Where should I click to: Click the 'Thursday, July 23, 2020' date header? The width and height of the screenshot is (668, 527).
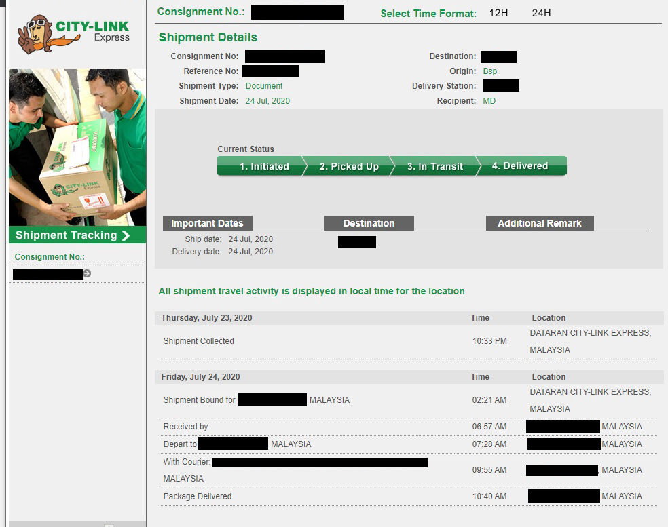[207, 318]
